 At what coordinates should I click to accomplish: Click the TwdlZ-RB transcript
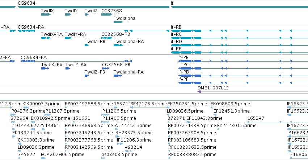tap(87, 45)
